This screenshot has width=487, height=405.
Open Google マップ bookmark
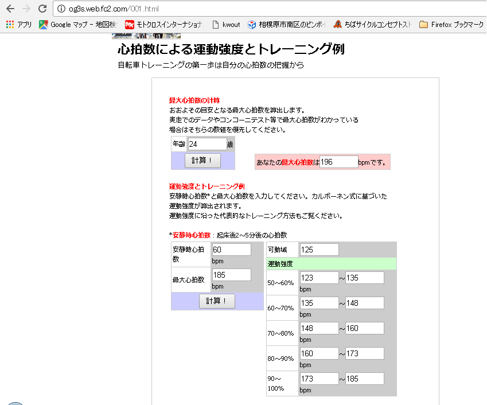78,25
